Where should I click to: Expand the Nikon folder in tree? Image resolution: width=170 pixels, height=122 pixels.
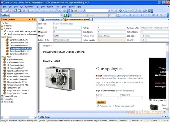pos(2,57)
